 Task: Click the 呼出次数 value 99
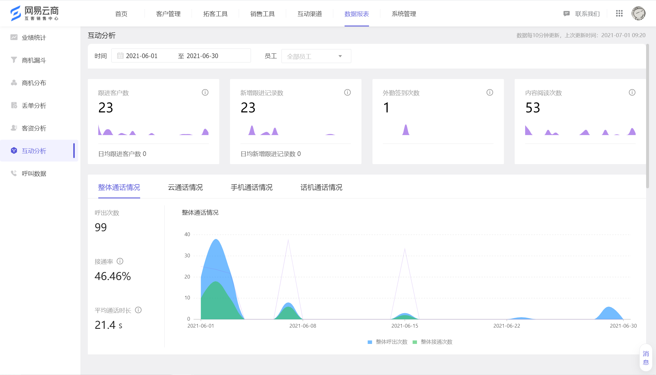pos(101,227)
